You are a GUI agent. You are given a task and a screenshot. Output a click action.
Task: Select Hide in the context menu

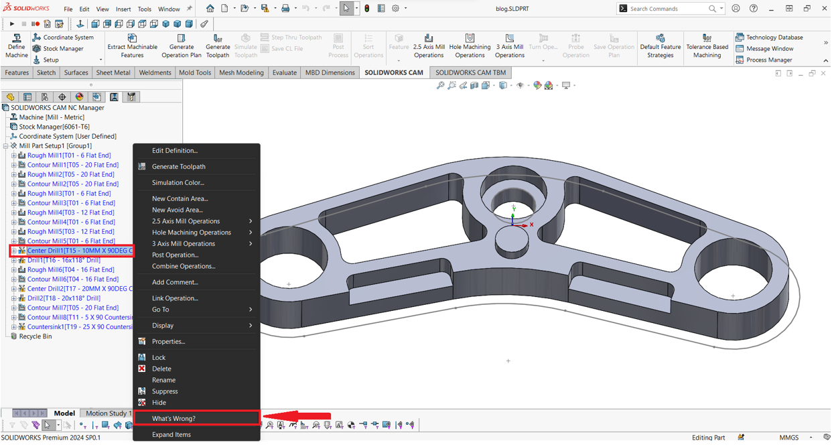[x=159, y=403]
